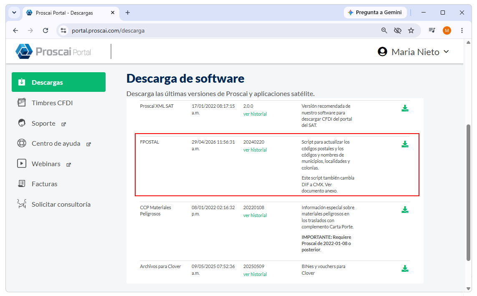View historial for CCP Materiales Peligrosos

(255, 215)
